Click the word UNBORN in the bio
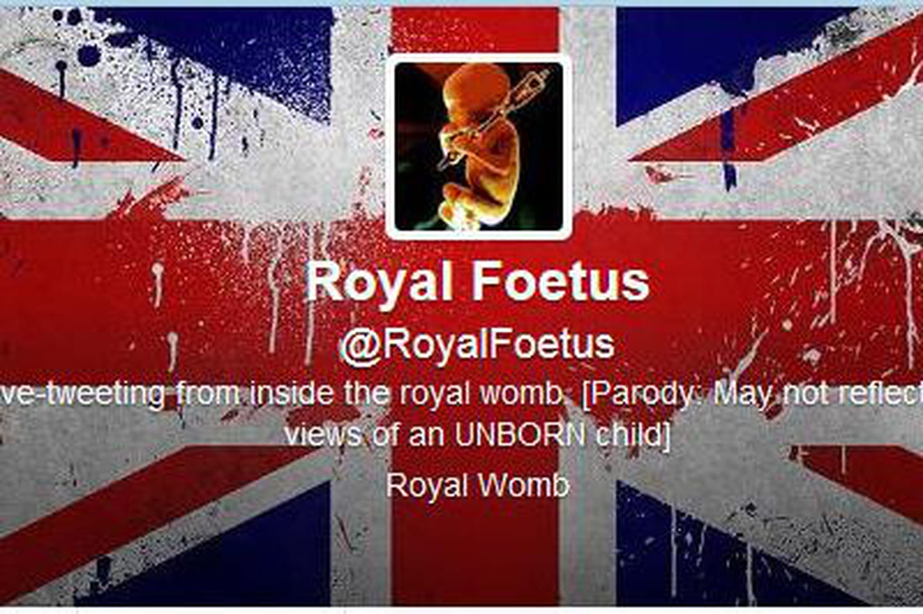Viewport: 923px width, 614px height. [520, 436]
